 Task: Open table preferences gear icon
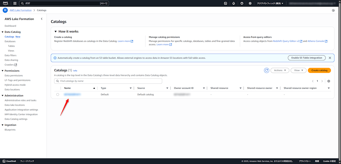[329, 81]
